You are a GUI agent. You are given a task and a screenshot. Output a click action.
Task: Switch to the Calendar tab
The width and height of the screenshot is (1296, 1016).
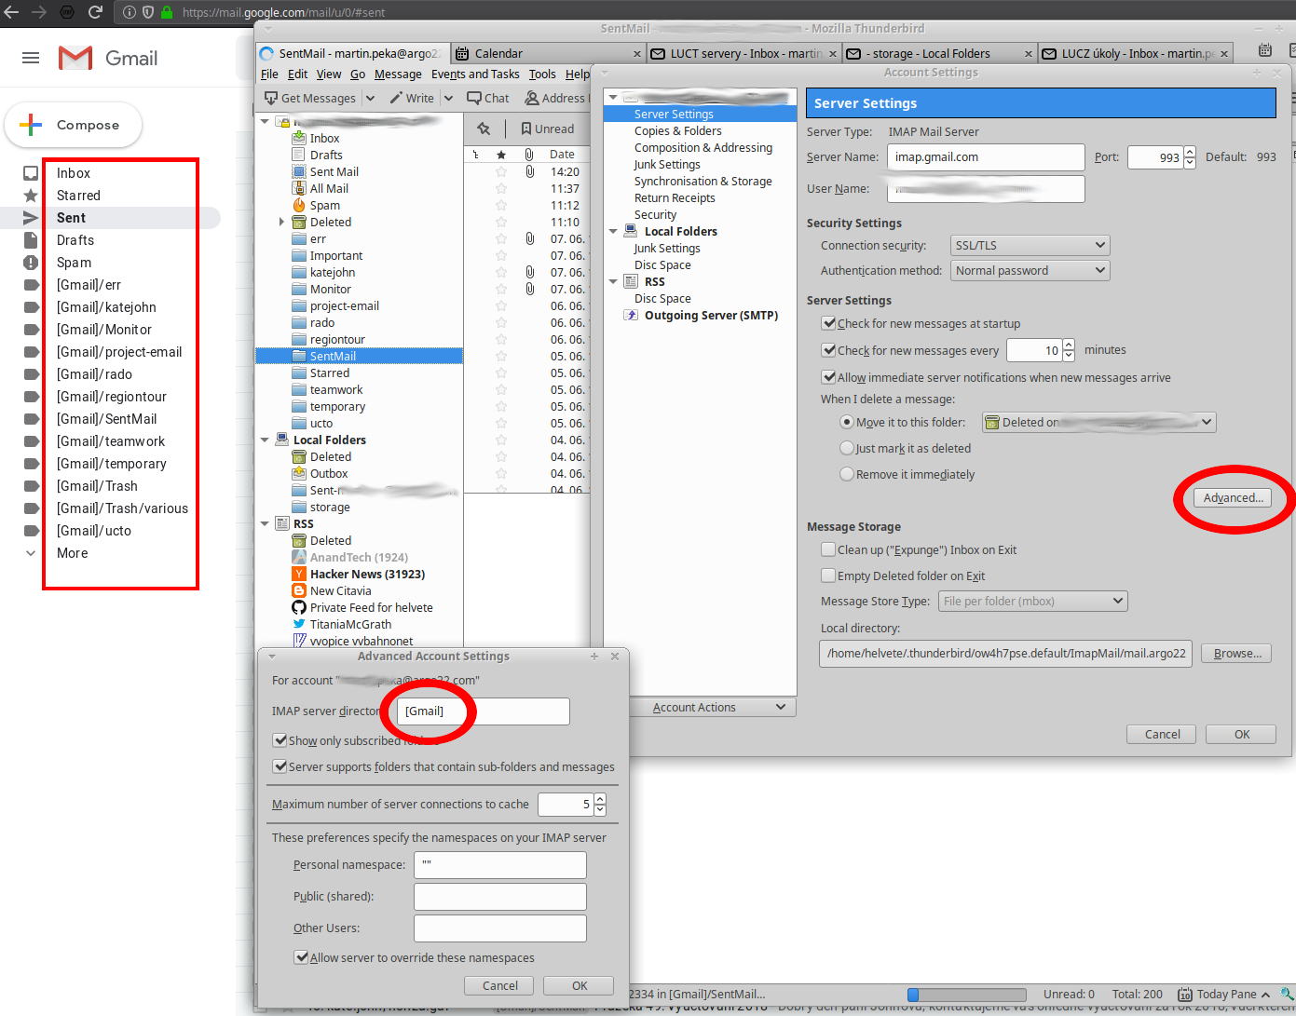click(x=498, y=53)
